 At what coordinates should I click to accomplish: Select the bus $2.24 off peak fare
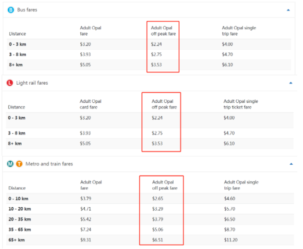point(156,44)
